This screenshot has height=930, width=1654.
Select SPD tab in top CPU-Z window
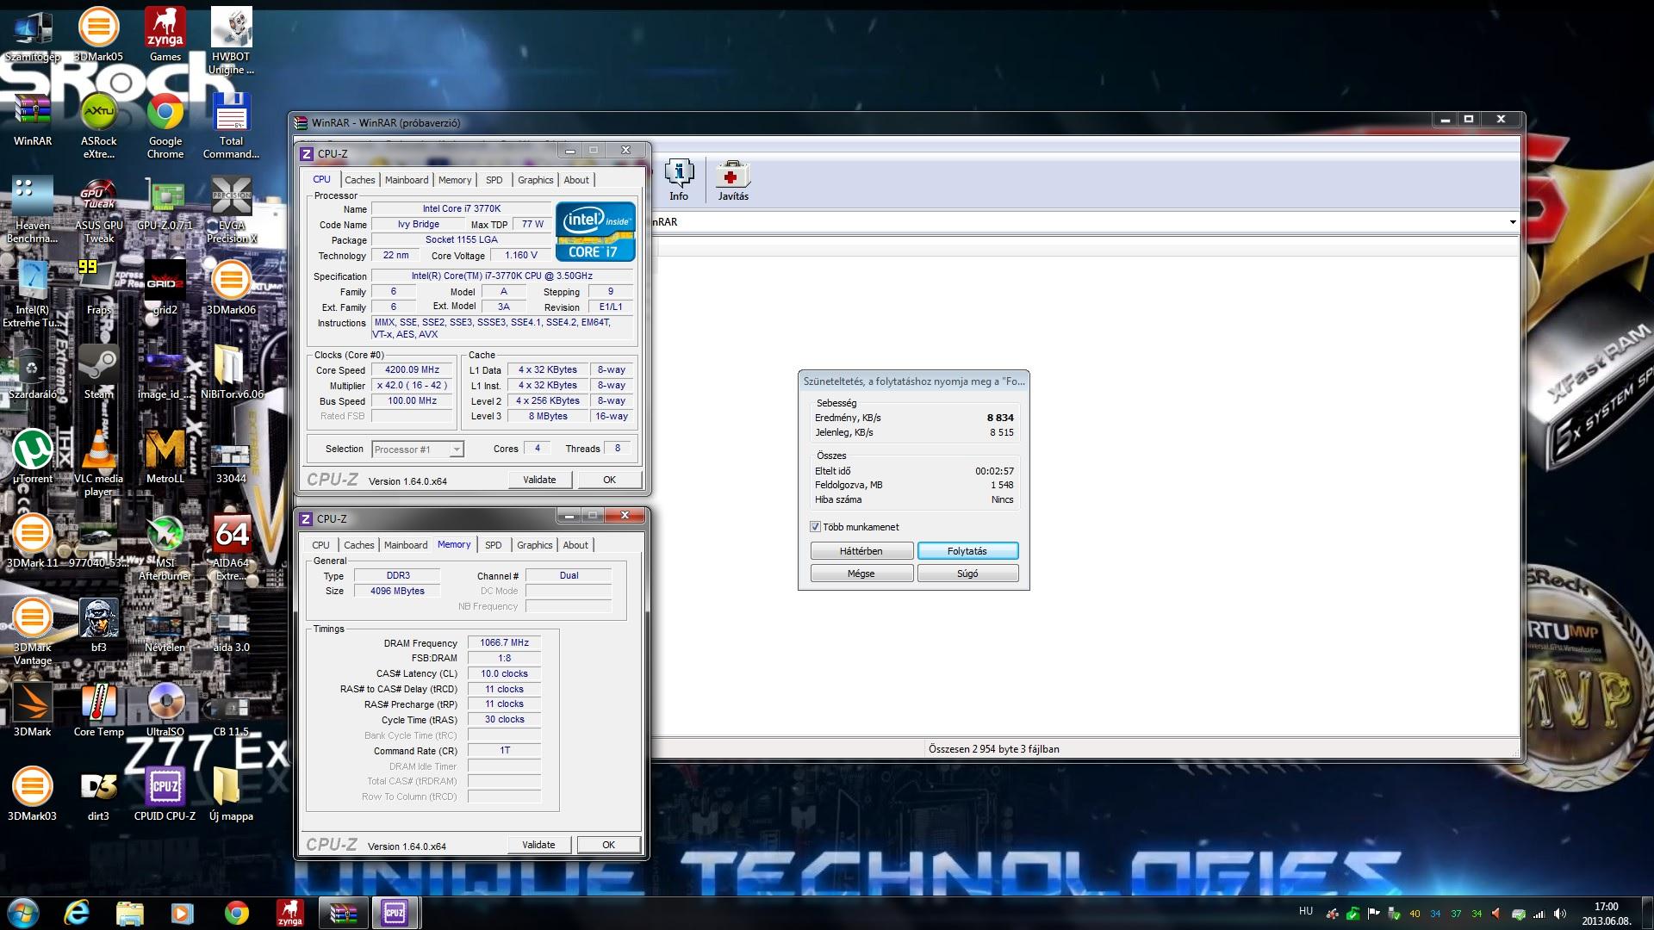[x=494, y=180]
